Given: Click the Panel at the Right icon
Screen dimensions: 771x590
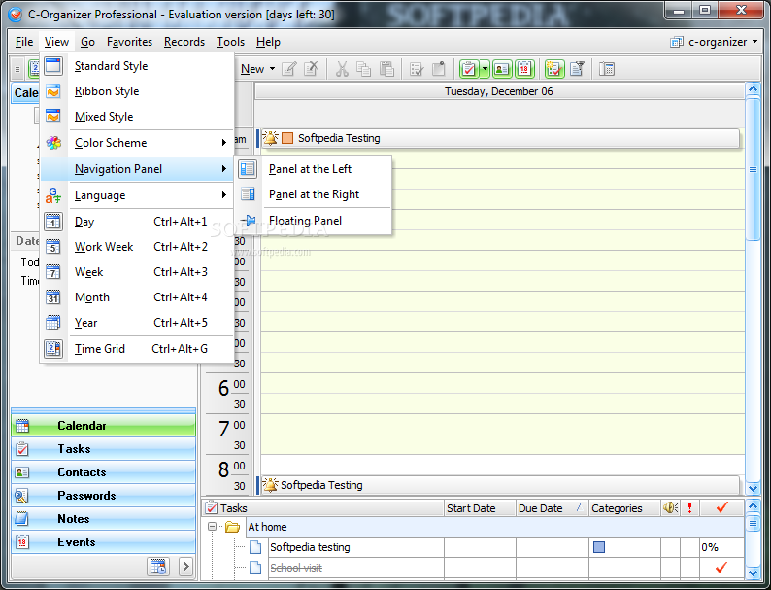Looking at the screenshot, I should pyautogui.click(x=248, y=194).
